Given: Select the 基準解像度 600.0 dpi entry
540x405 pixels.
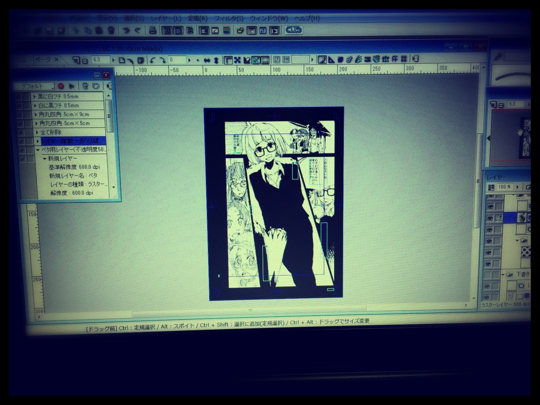Looking at the screenshot, I should tap(74, 167).
